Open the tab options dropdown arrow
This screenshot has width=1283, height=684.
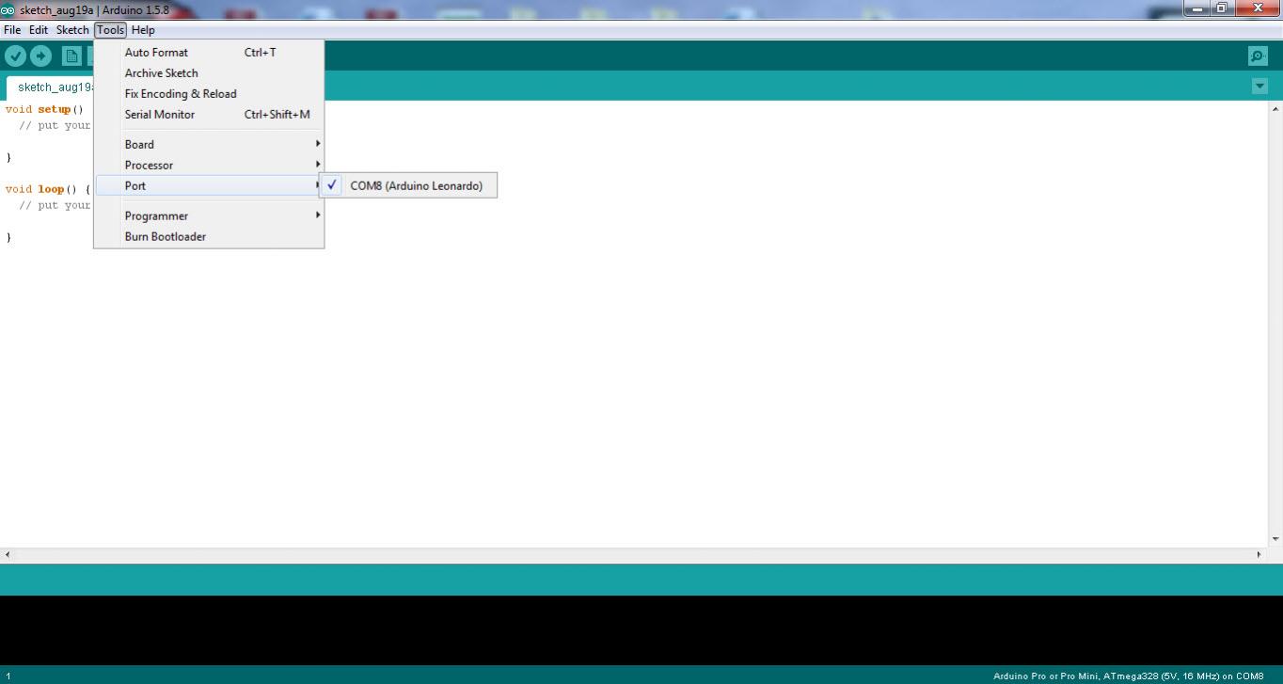(1259, 87)
